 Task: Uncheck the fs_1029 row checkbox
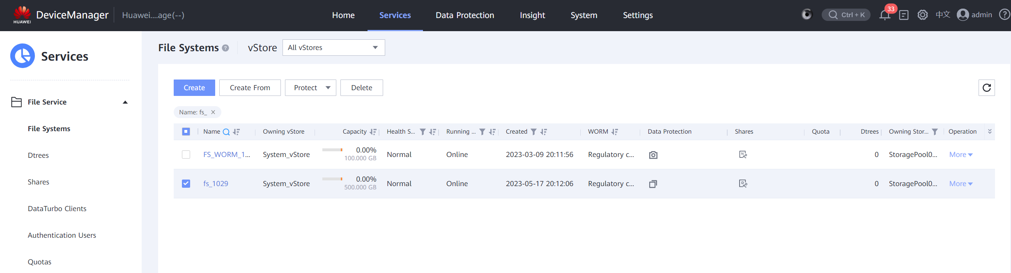(186, 184)
